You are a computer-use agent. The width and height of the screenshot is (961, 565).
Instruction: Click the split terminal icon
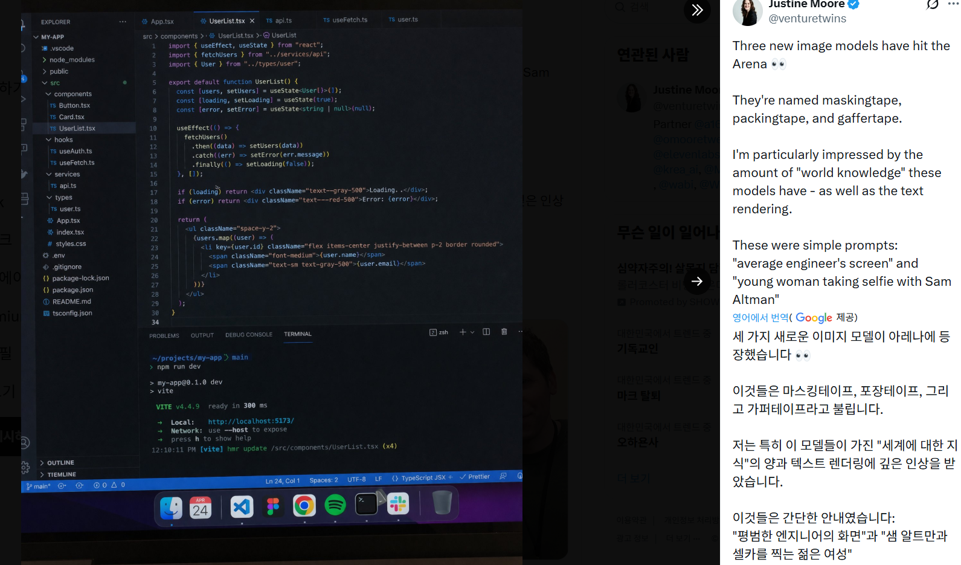(486, 332)
